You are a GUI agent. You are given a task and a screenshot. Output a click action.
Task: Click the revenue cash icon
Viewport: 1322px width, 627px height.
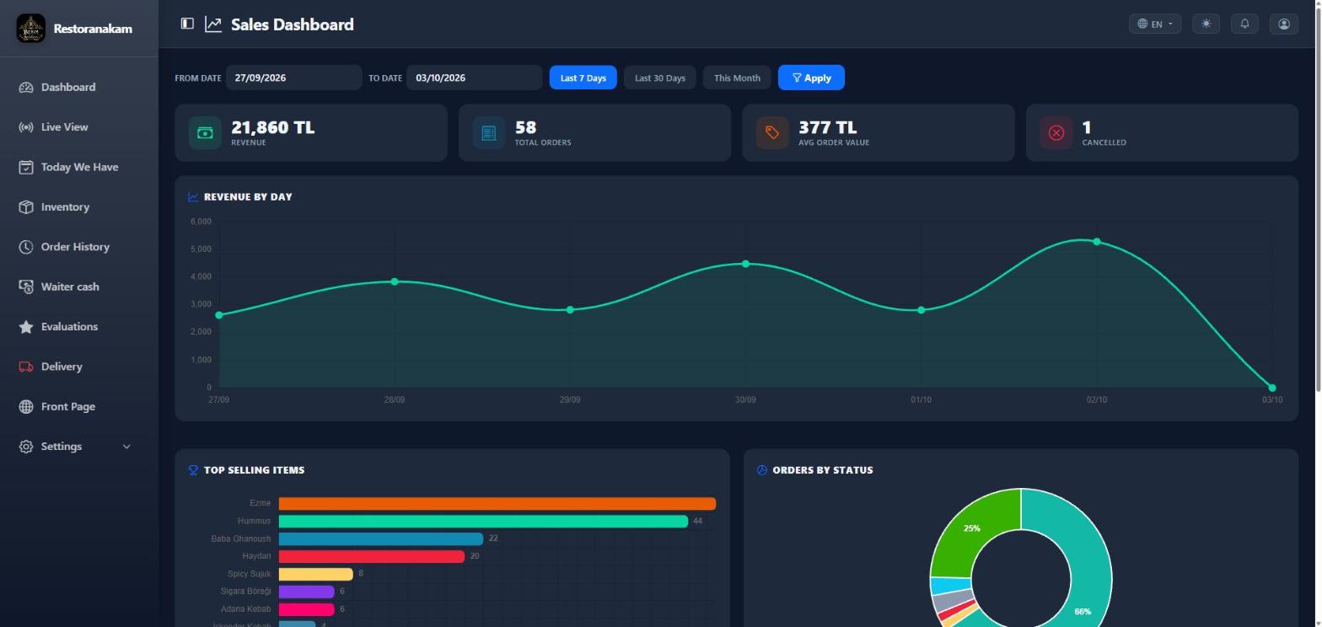tap(205, 132)
